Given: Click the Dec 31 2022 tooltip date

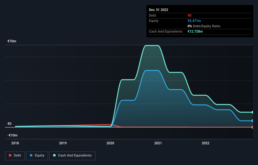Looking at the screenshot, I should pos(158,10).
